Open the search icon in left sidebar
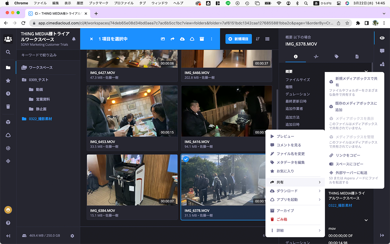The height and width of the screenshot is (244, 390). [x=8, y=52]
